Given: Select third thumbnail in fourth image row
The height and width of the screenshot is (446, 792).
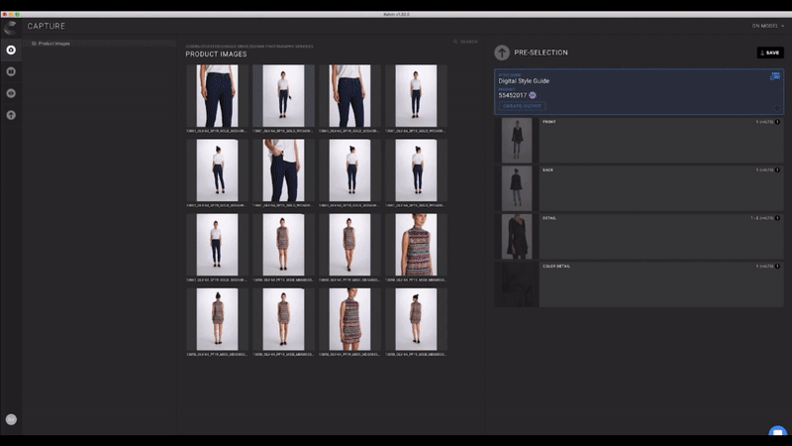Looking at the screenshot, I should tap(349, 319).
